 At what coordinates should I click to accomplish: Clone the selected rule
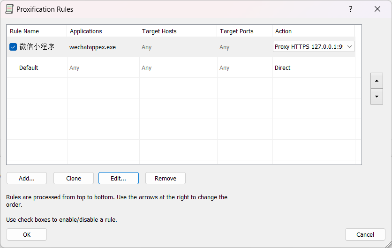click(x=74, y=178)
